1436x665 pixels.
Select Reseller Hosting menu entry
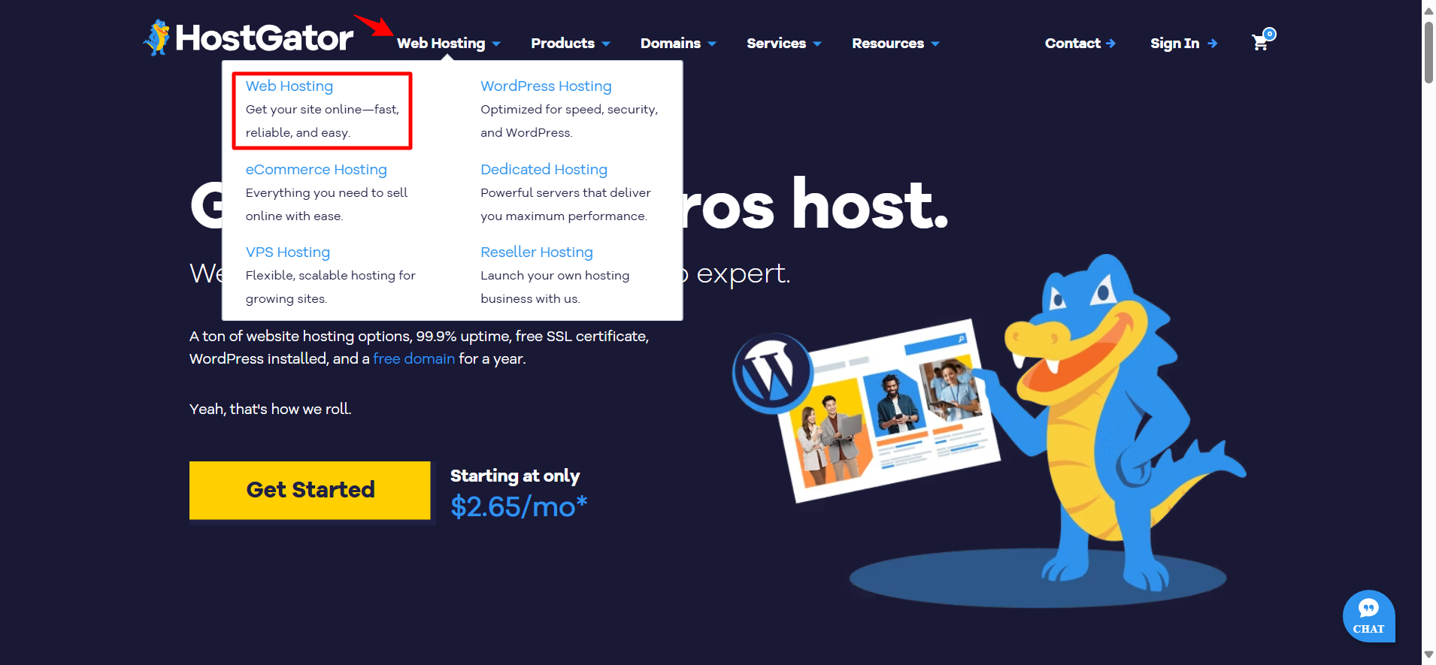[537, 252]
